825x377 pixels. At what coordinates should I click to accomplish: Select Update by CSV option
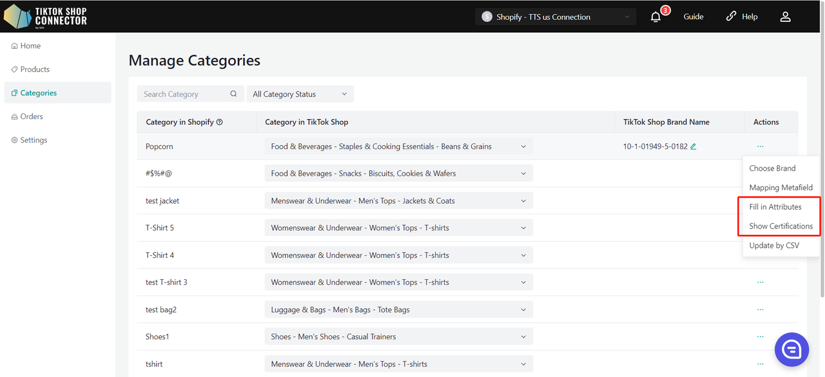pyautogui.click(x=773, y=246)
